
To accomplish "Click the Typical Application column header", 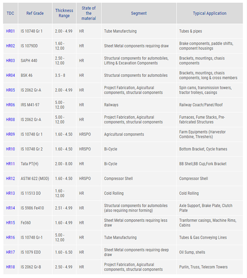I will 210,13.
